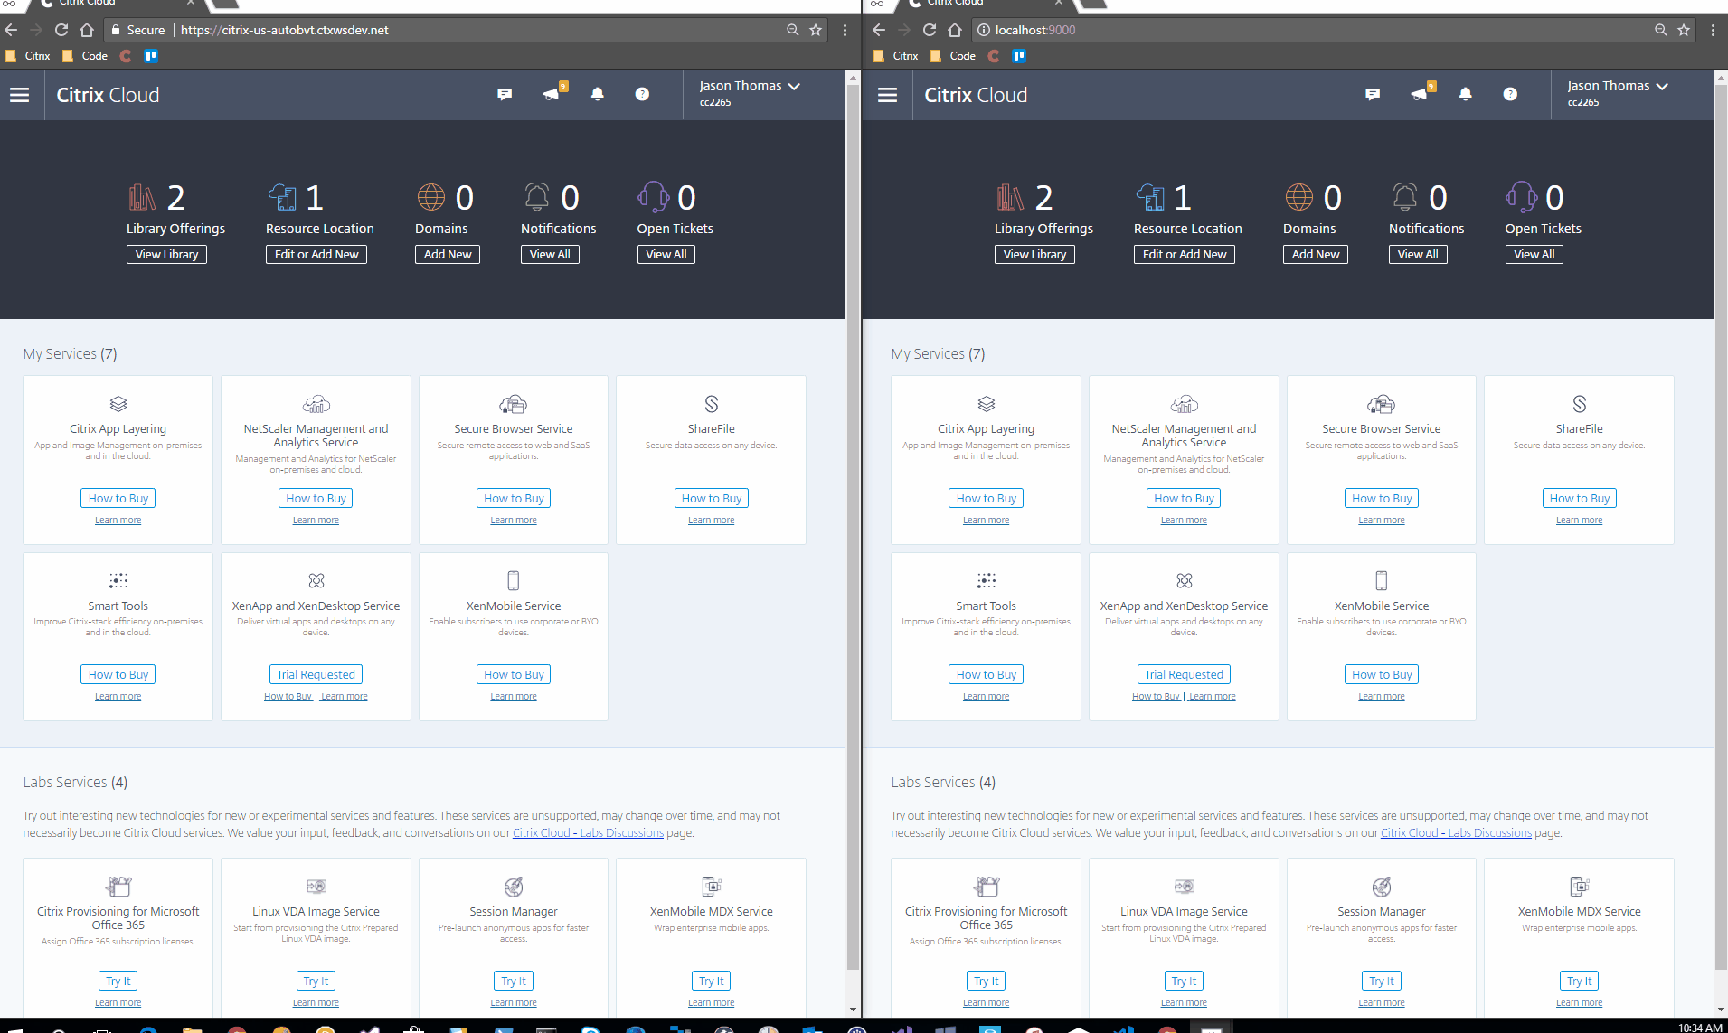The height and width of the screenshot is (1033, 1728).
Task: Open hamburger menu in left Citrix Cloud window
Action: [x=20, y=95]
